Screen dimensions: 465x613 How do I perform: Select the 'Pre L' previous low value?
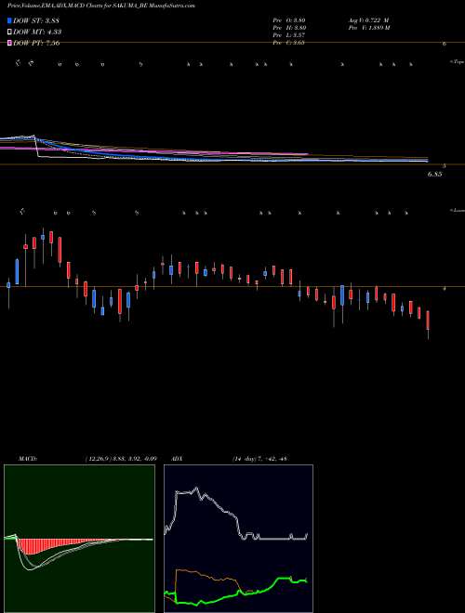[x=289, y=35]
